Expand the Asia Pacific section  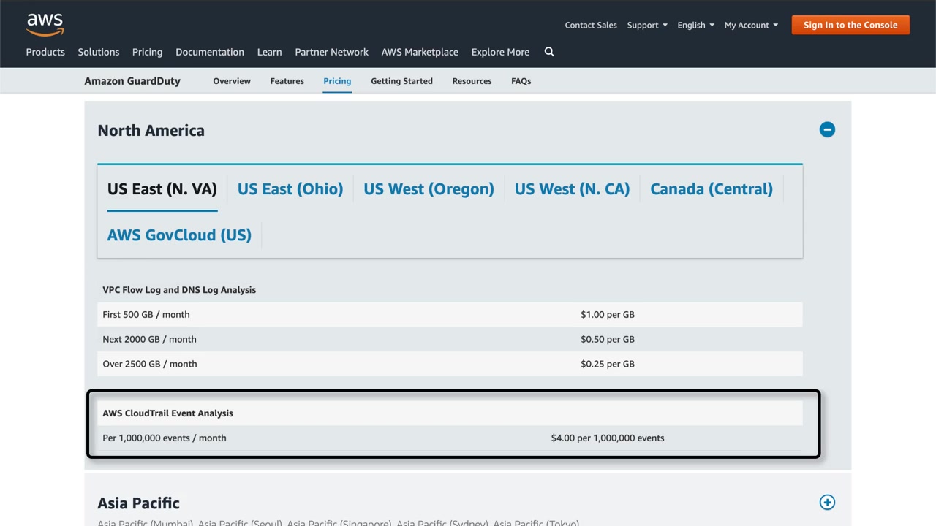point(827,503)
